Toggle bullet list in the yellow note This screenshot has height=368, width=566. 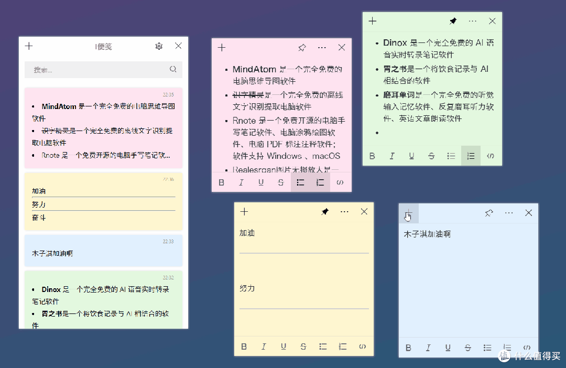tap(323, 347)
